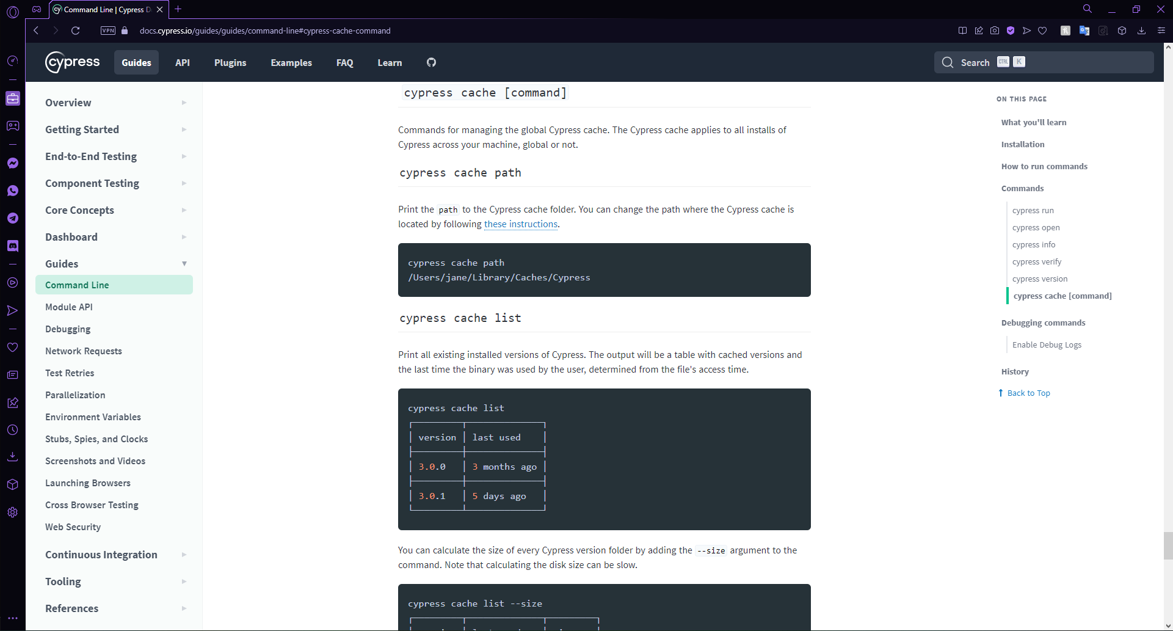The height and width of the screenshot is (631, 1173).
Task: Click the address bar URL
Action: [265, 31]
